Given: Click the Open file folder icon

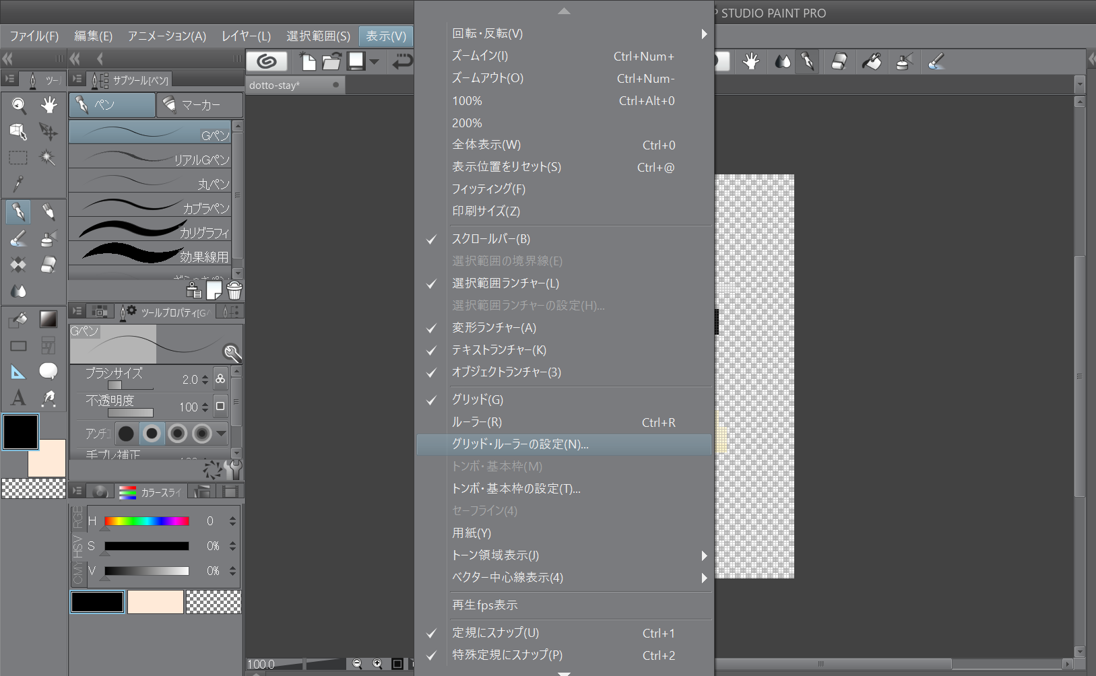Looking at the screenshot, I should tap(331, 62).
